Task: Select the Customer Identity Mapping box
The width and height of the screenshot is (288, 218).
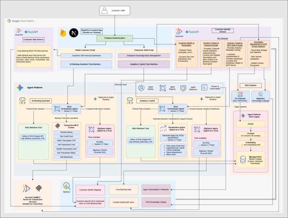Action: [x=90, y=190]
